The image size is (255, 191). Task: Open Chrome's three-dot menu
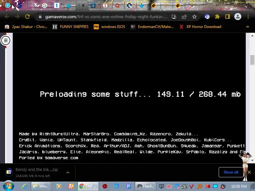(248, 17)
